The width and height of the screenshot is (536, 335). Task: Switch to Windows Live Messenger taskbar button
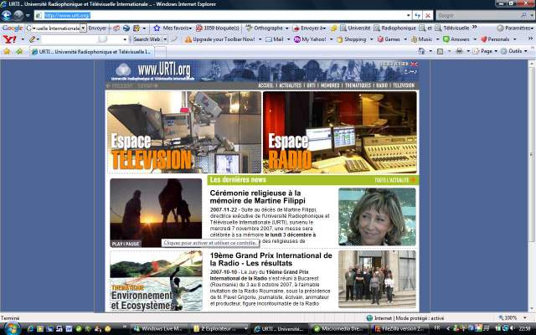click(x=160, y=329)
